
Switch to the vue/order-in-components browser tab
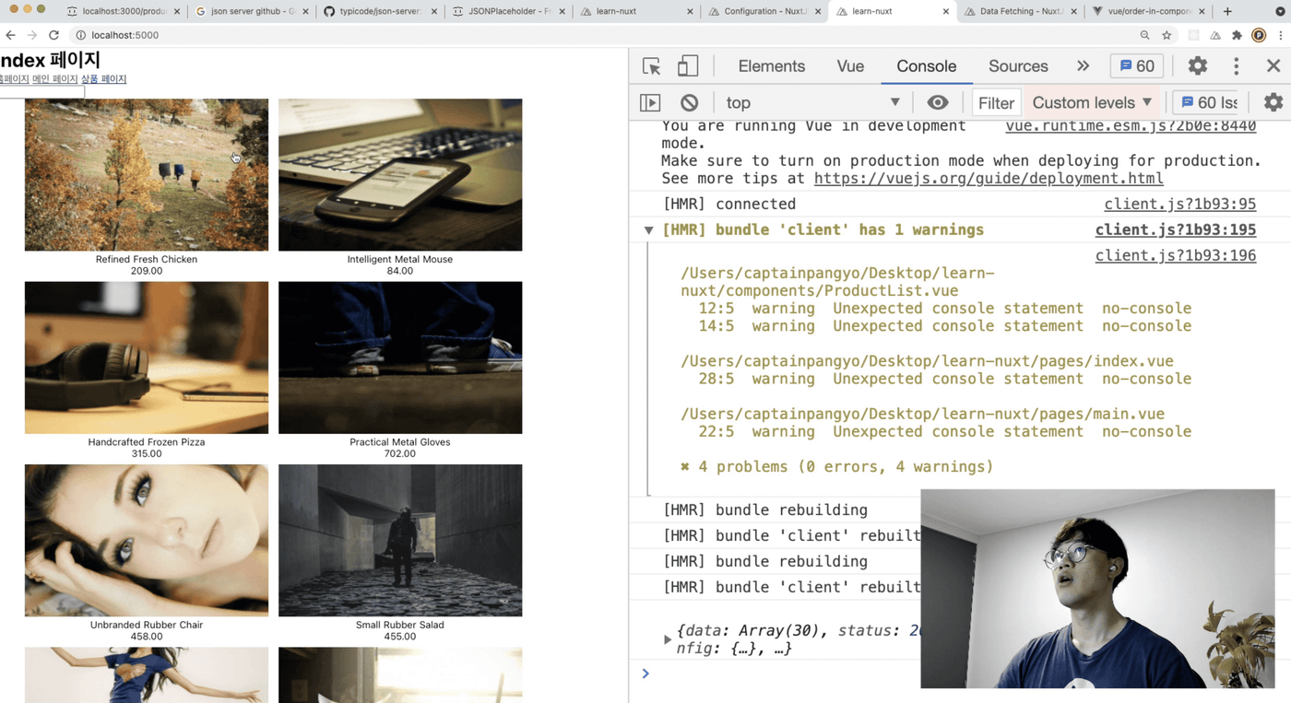tap(1148, 12)
